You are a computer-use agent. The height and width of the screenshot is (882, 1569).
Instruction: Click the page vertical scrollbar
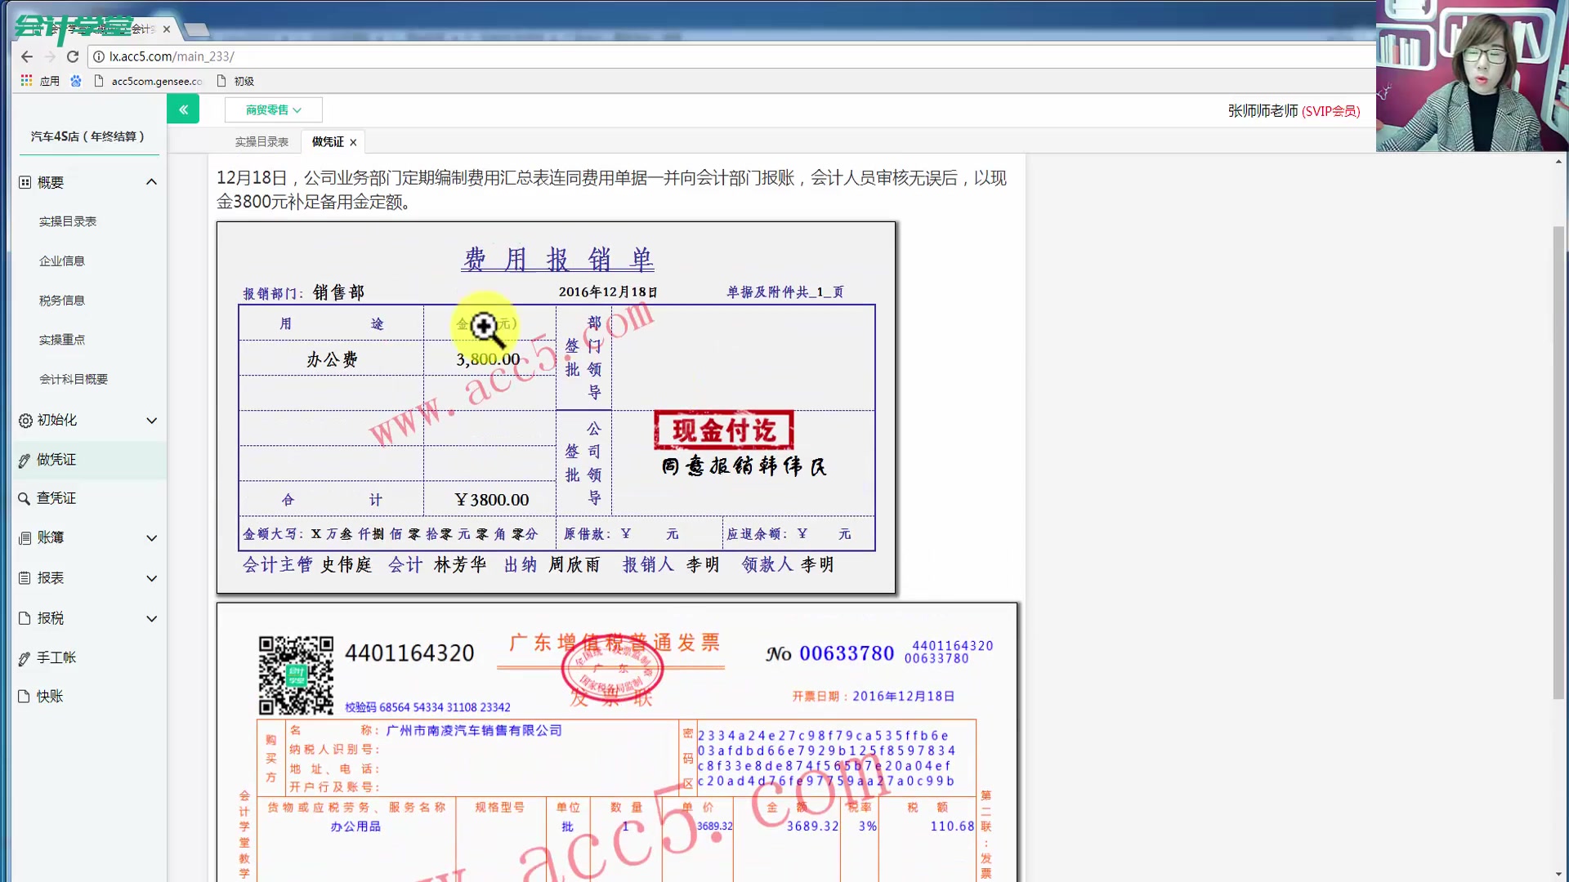click(1558, 462)
